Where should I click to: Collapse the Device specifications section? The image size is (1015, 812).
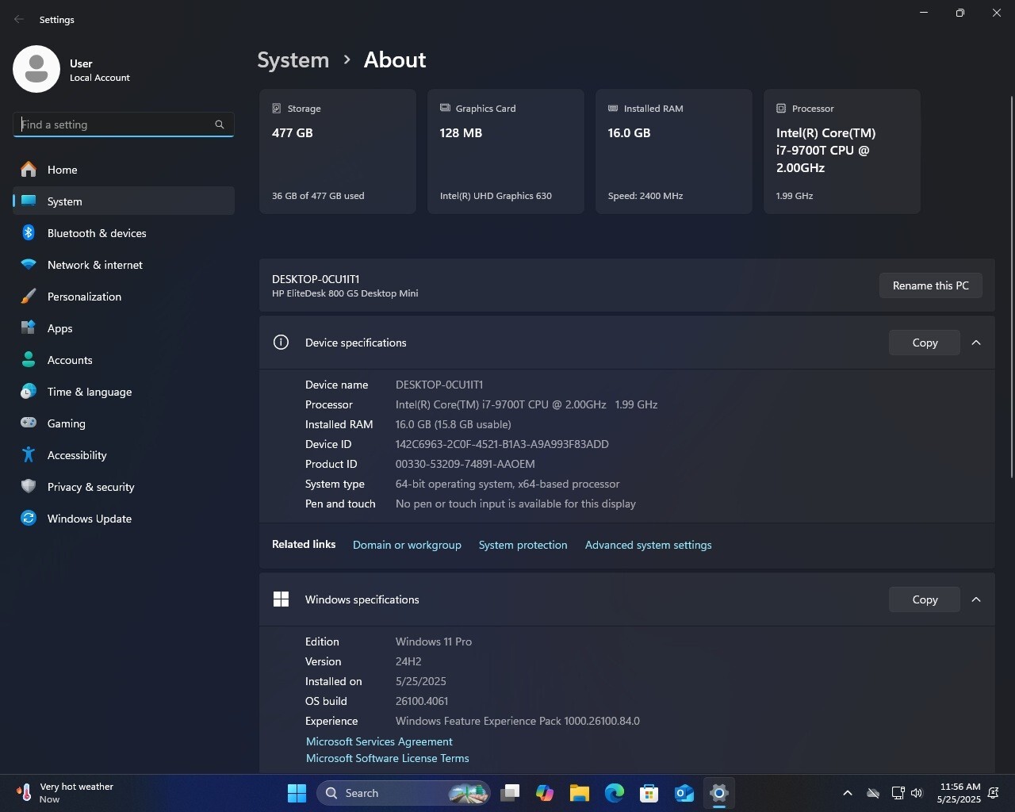[976, 343]
